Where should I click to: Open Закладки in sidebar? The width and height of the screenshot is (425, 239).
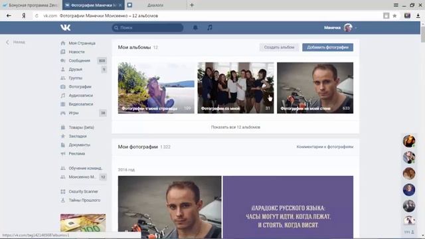(x=78, y=136)
